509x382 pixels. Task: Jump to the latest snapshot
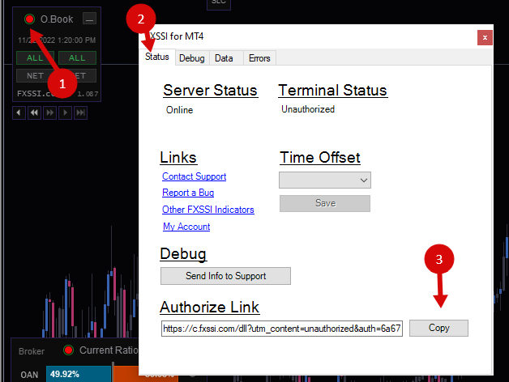click(x=80, y=112)
